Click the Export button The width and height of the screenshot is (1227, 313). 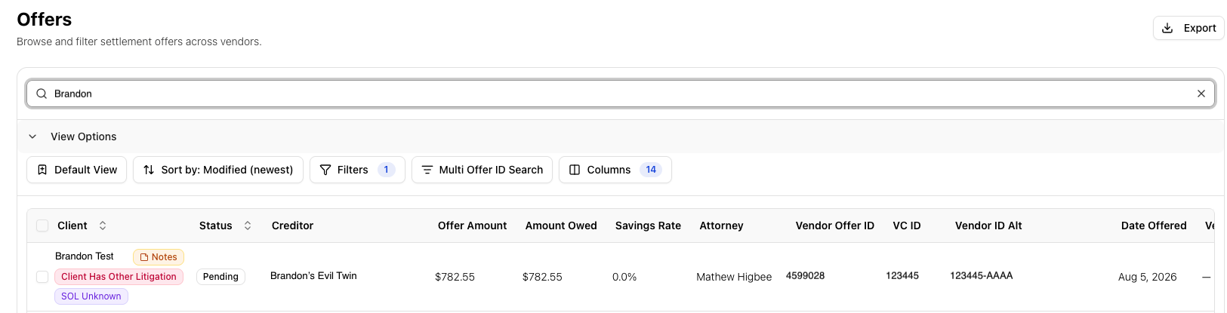pyautogui.click(x=1188, y=28)
